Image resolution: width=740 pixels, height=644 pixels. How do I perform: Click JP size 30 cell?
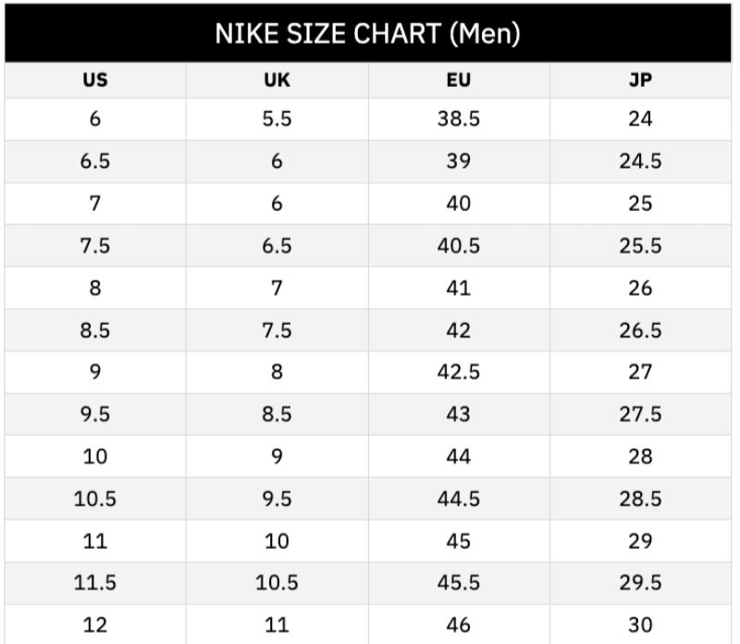pos(640,625)
